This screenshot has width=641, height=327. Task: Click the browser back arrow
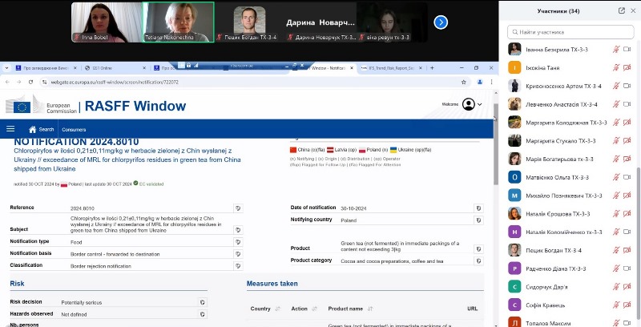9,82
